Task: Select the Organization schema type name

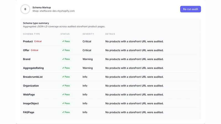Action: click(31, 86)
